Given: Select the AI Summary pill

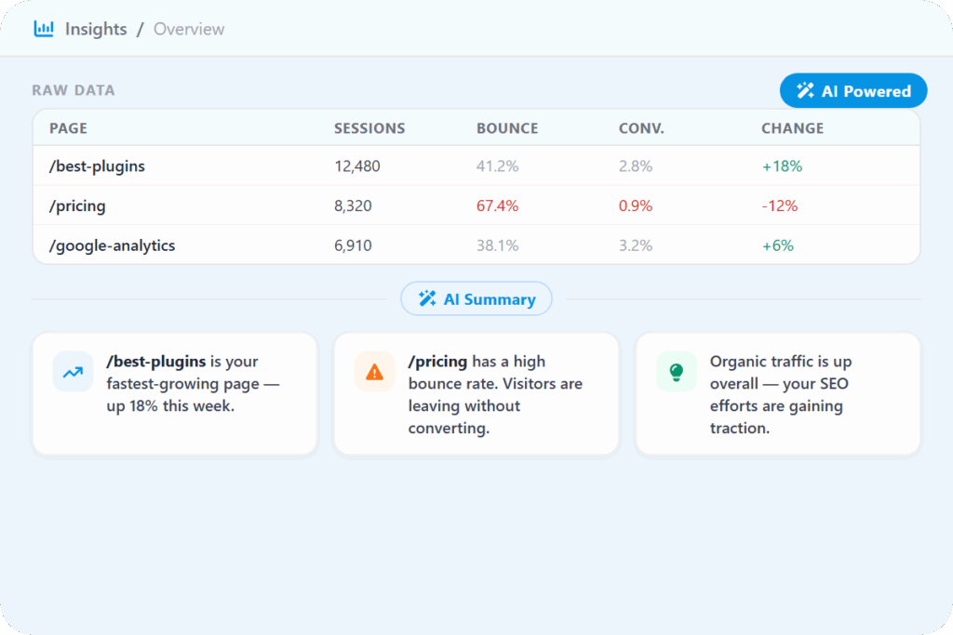Looking at the screenshot, I should (x=476, y=299).
